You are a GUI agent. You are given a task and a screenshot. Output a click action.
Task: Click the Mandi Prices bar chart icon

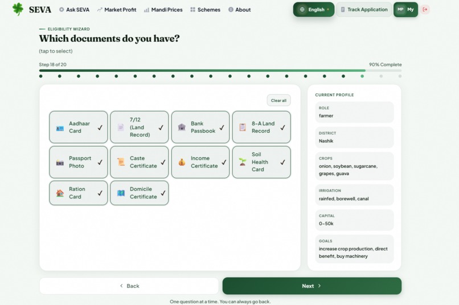(x=146, y=10)
